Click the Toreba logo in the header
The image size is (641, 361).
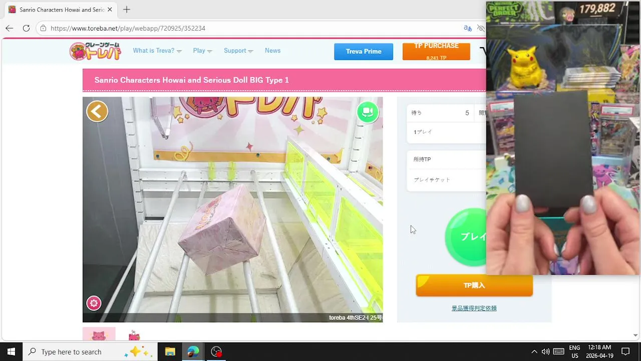pos(95,51)
